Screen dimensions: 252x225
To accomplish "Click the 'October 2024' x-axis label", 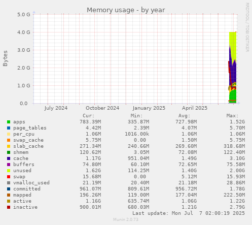I will (102, 108).
